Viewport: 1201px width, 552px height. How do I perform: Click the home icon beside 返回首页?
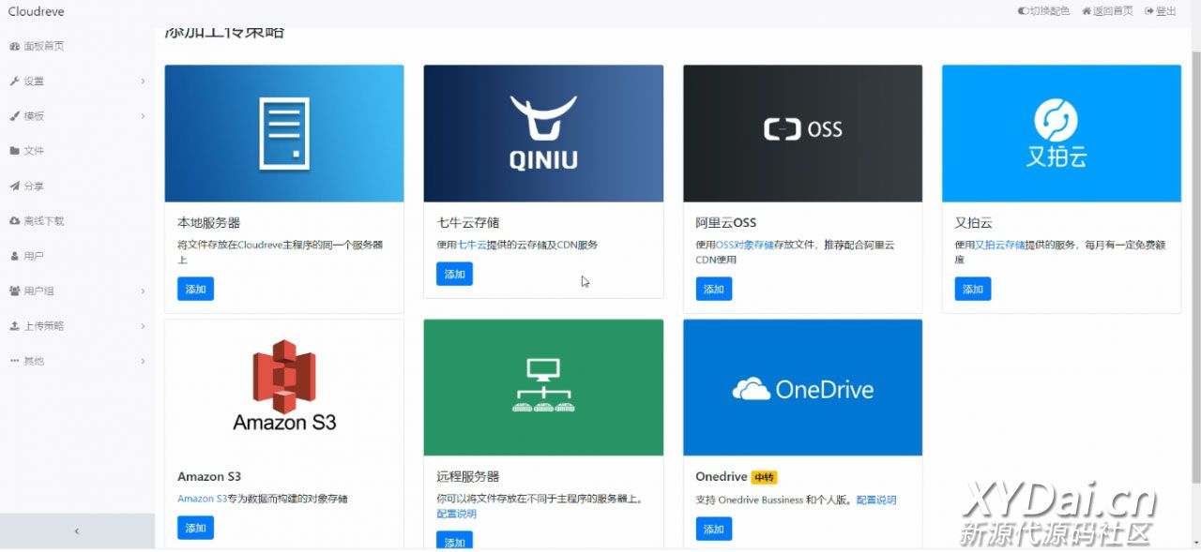click(x=1087, y=11)
